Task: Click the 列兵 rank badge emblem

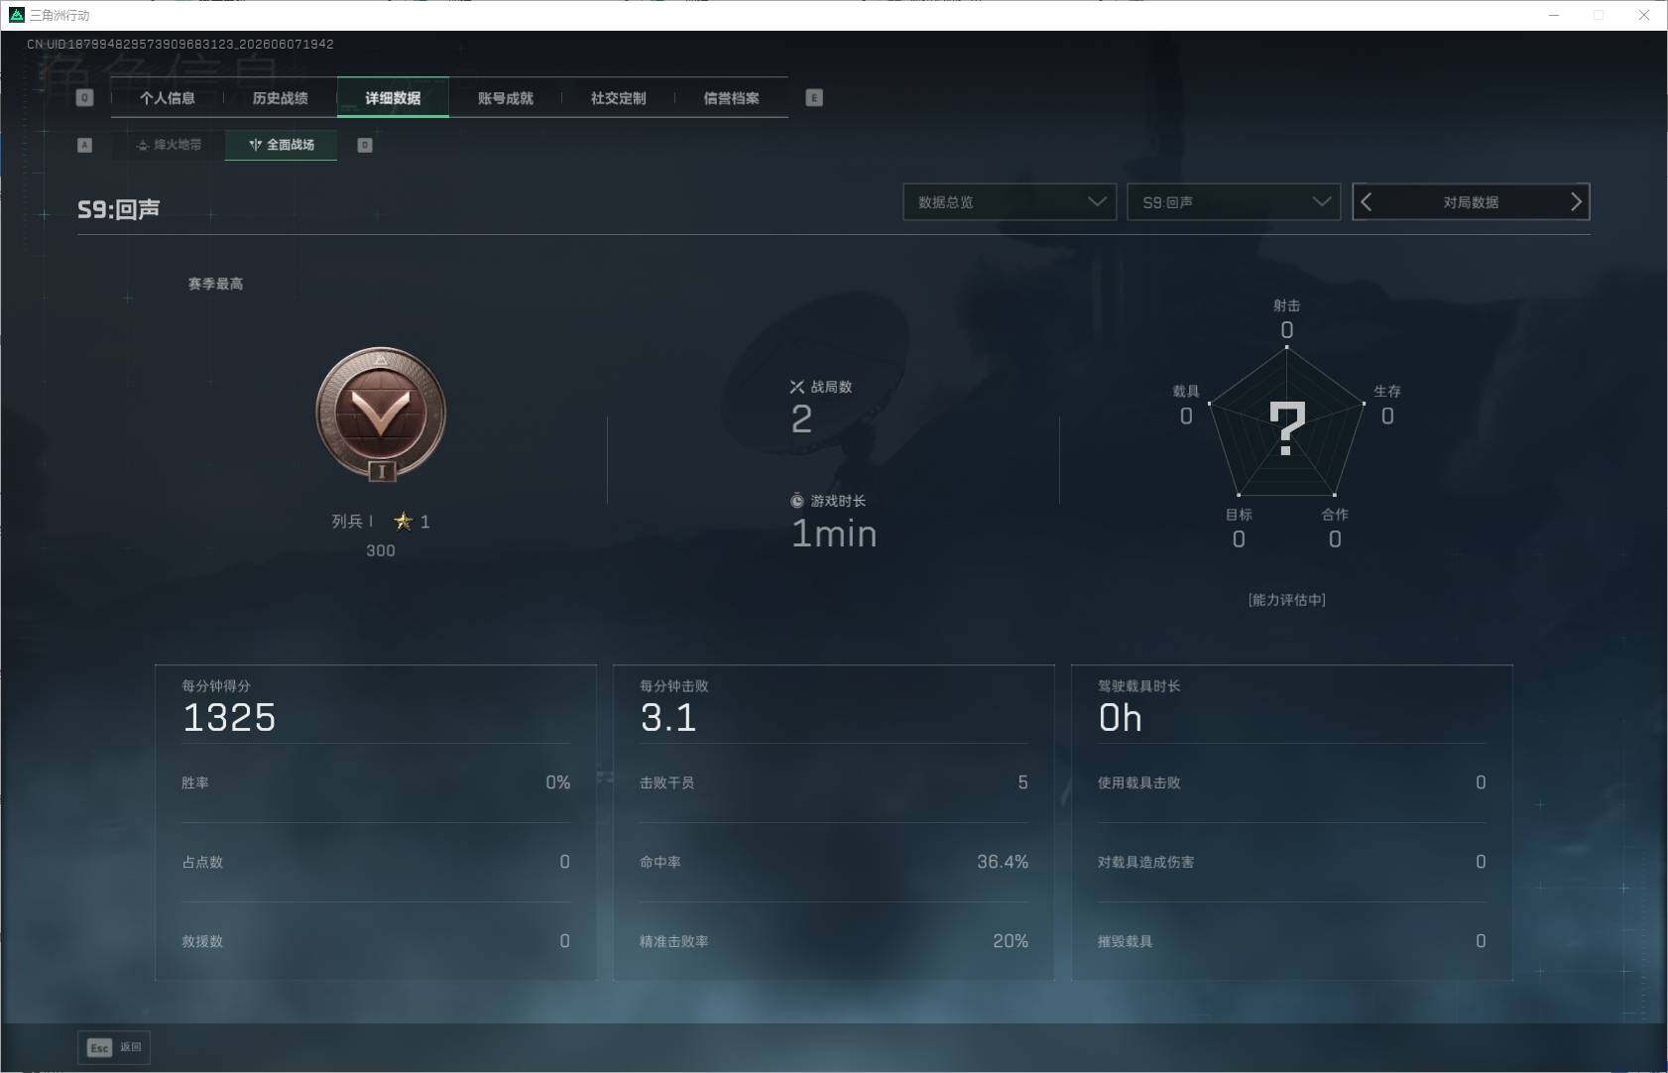Action: click(381, 414)
